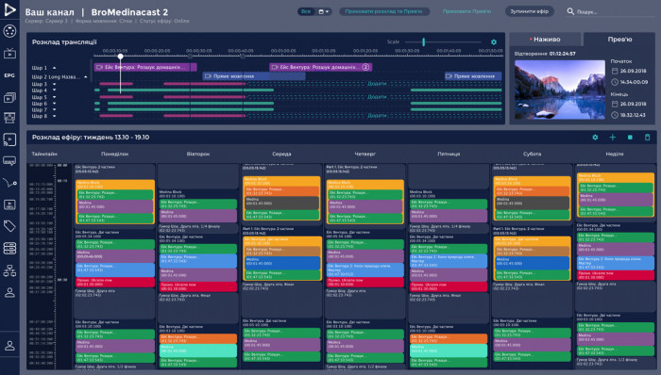Open the EPG section in sidebar

pos(9,75)
